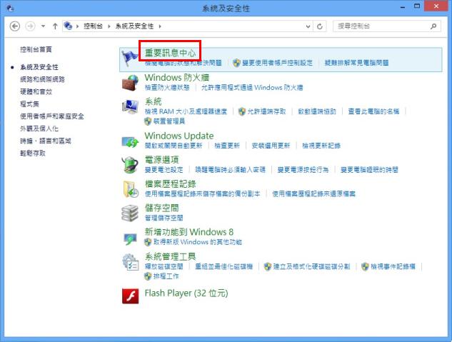Viewport: 452px width, 342px height.
Task: Refresh the address bar view
Action: pyautogui.click(x=320, y=26)
